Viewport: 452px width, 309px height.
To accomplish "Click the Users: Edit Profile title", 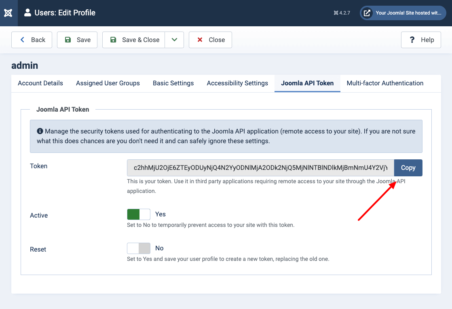I will pyautogui.click(x=65, y=13).
